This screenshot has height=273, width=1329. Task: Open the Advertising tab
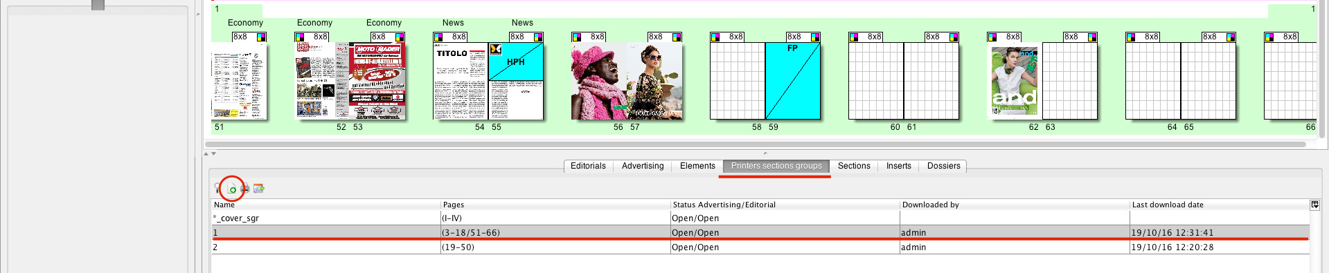643,166
